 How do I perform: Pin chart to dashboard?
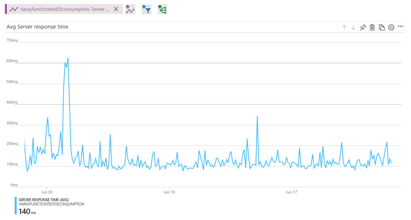[363, 27]
